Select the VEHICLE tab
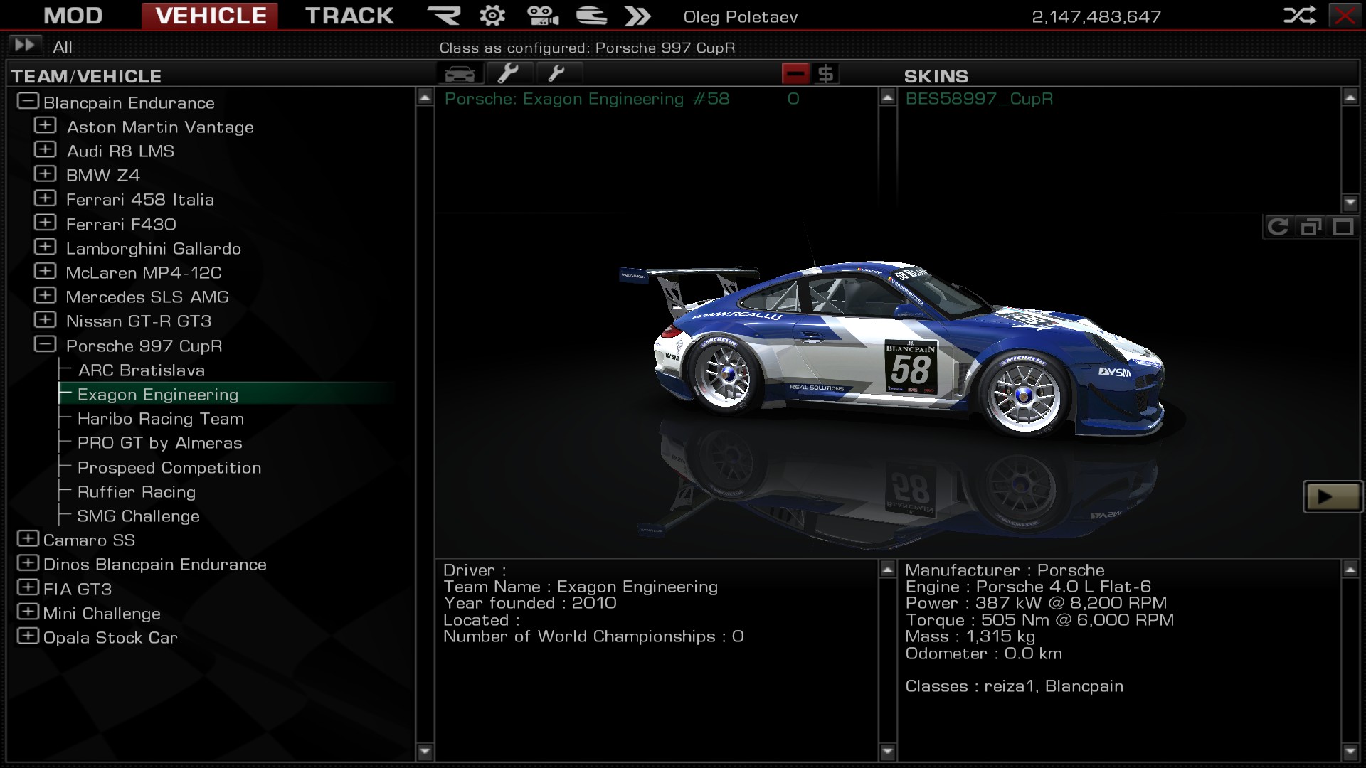The width and height of the screenshot is (1366, 768). (x=210, y=16)
